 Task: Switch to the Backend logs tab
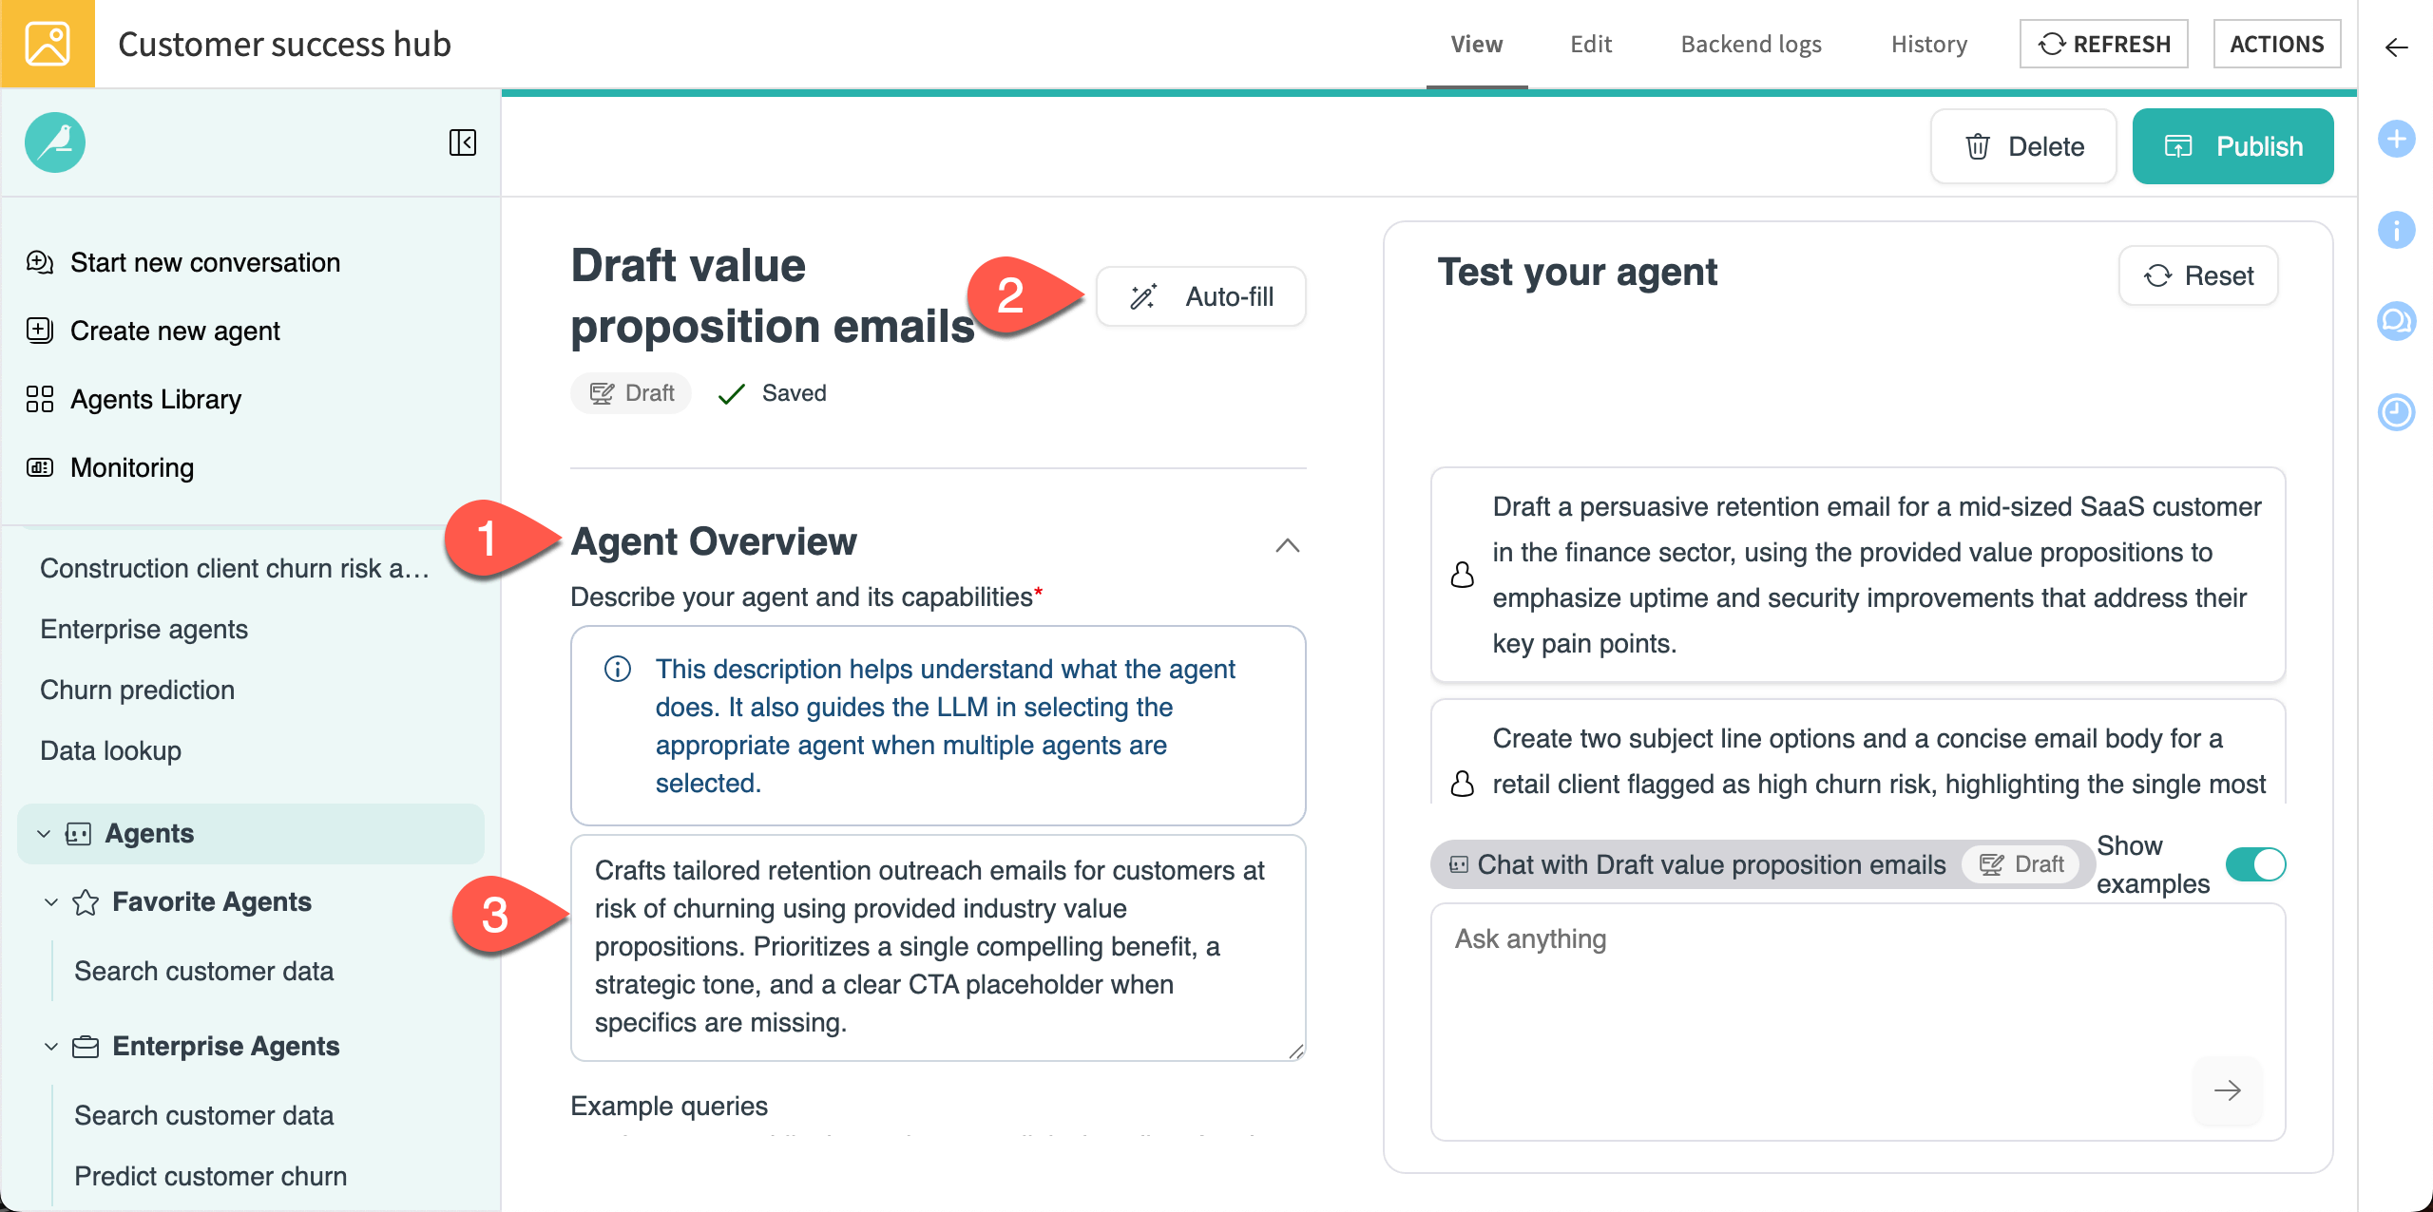pos(1751,44)
